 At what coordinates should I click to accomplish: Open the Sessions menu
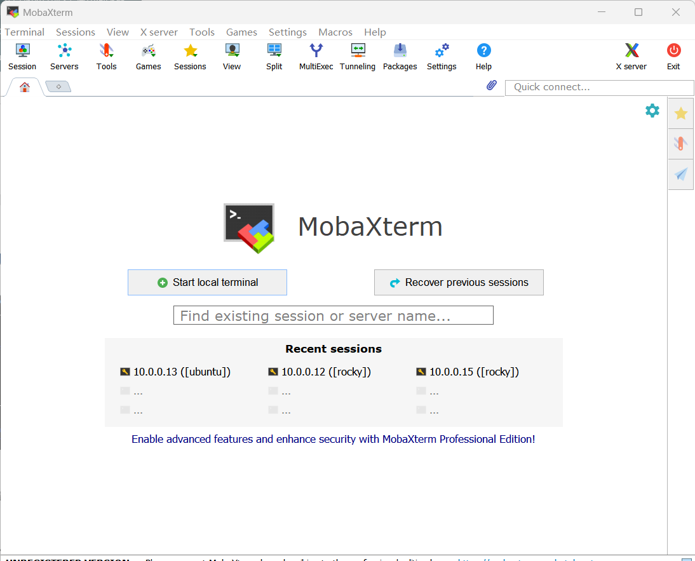point(76,32)
